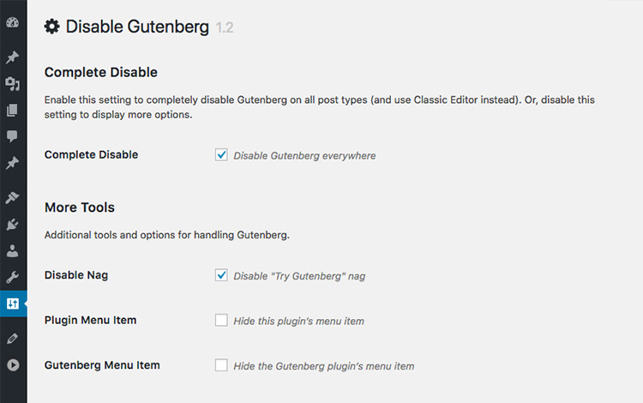643x403 pixels.
Task: Check Hide the Gutenberg plugin's menu item
Action: click(x=221, y=365)
